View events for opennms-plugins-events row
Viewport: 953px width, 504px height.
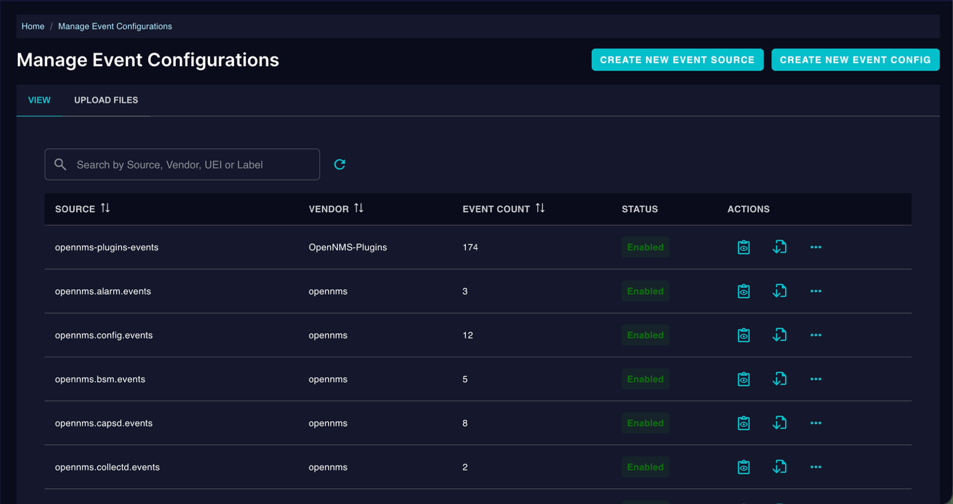pos(744,247)
